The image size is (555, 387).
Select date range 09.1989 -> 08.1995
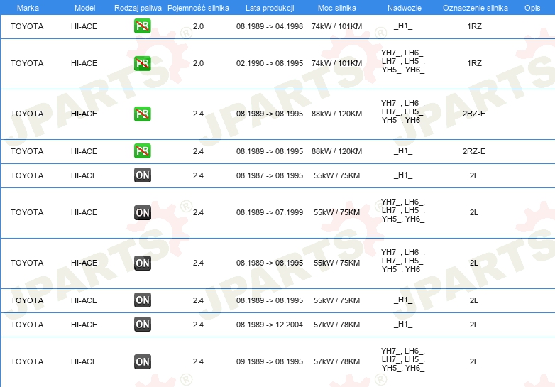[270, 361]
